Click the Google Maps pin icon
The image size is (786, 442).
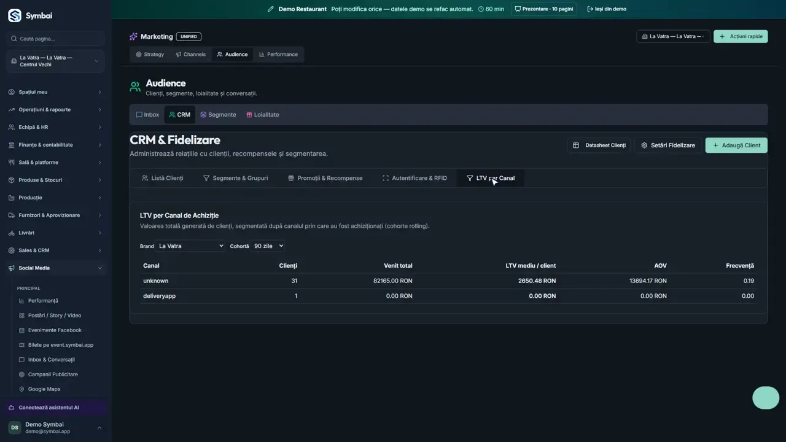pos(22,389)
